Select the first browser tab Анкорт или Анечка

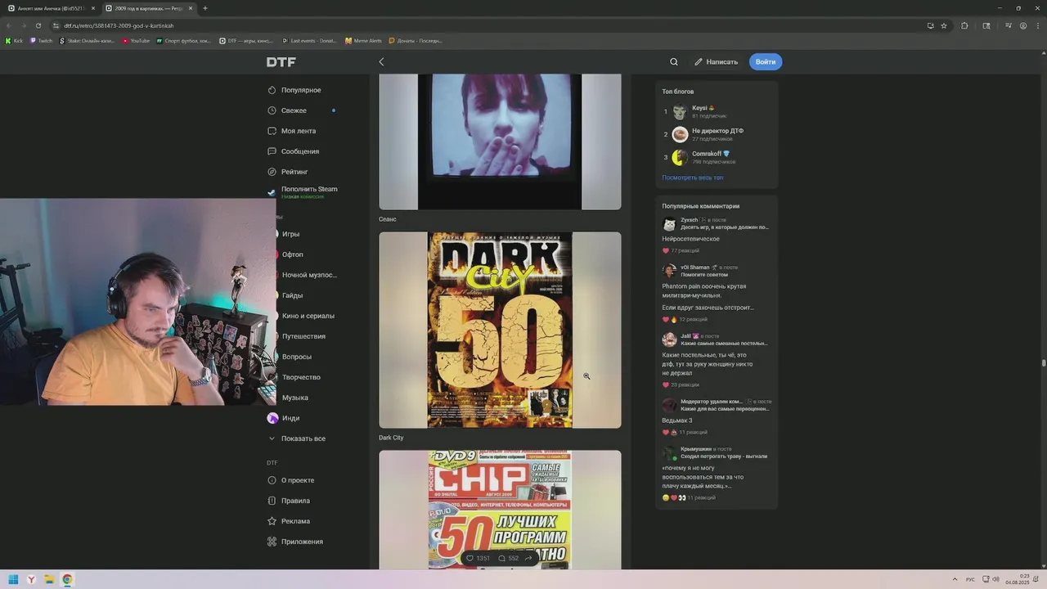coord(49,8)
